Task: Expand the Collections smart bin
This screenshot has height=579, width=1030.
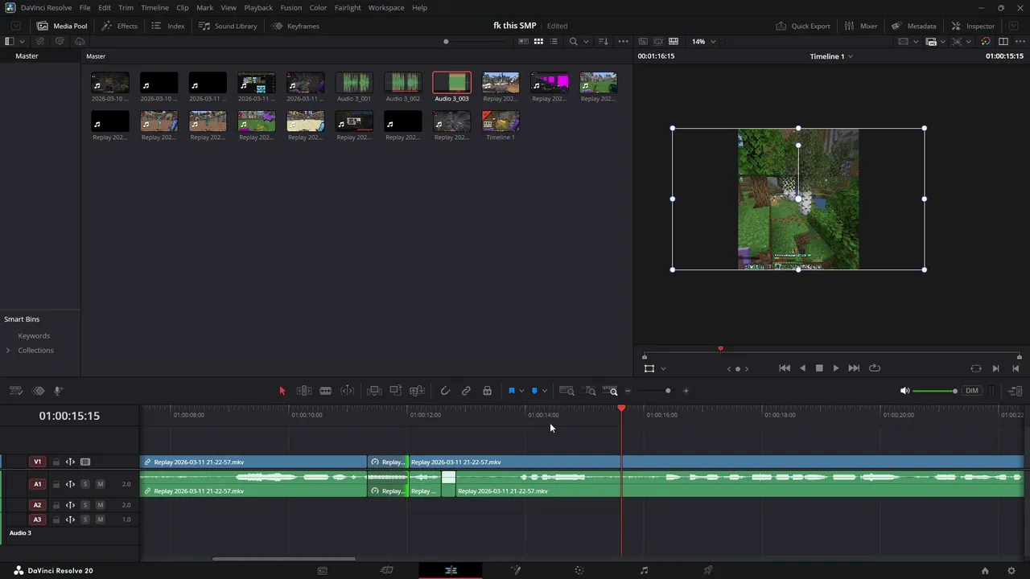Action: [x=8, y=351]
